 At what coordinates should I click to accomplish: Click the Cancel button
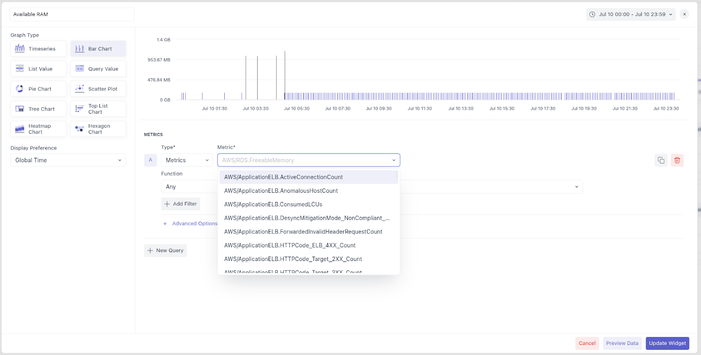pos(587,343)
